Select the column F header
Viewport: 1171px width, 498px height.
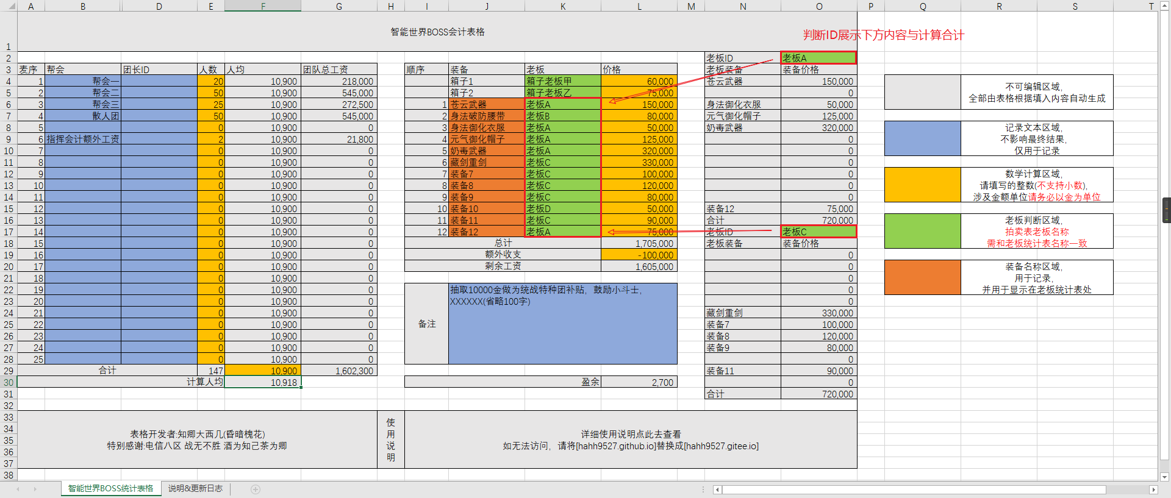(x=263, y=6)
